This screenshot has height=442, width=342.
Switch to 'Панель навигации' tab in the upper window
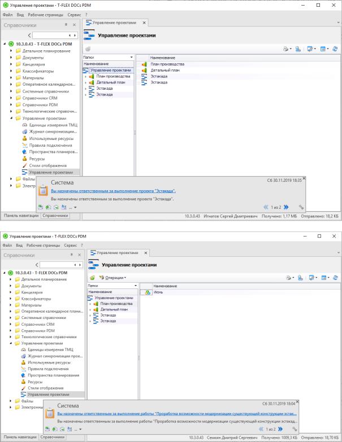(21, 216)
